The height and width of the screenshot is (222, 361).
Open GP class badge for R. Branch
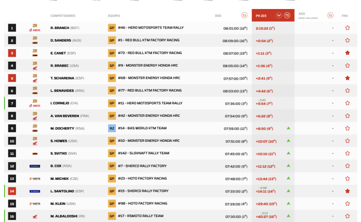click(112, 28)
